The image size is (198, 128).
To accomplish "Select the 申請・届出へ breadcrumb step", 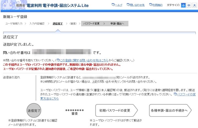I will coord(117,24).
